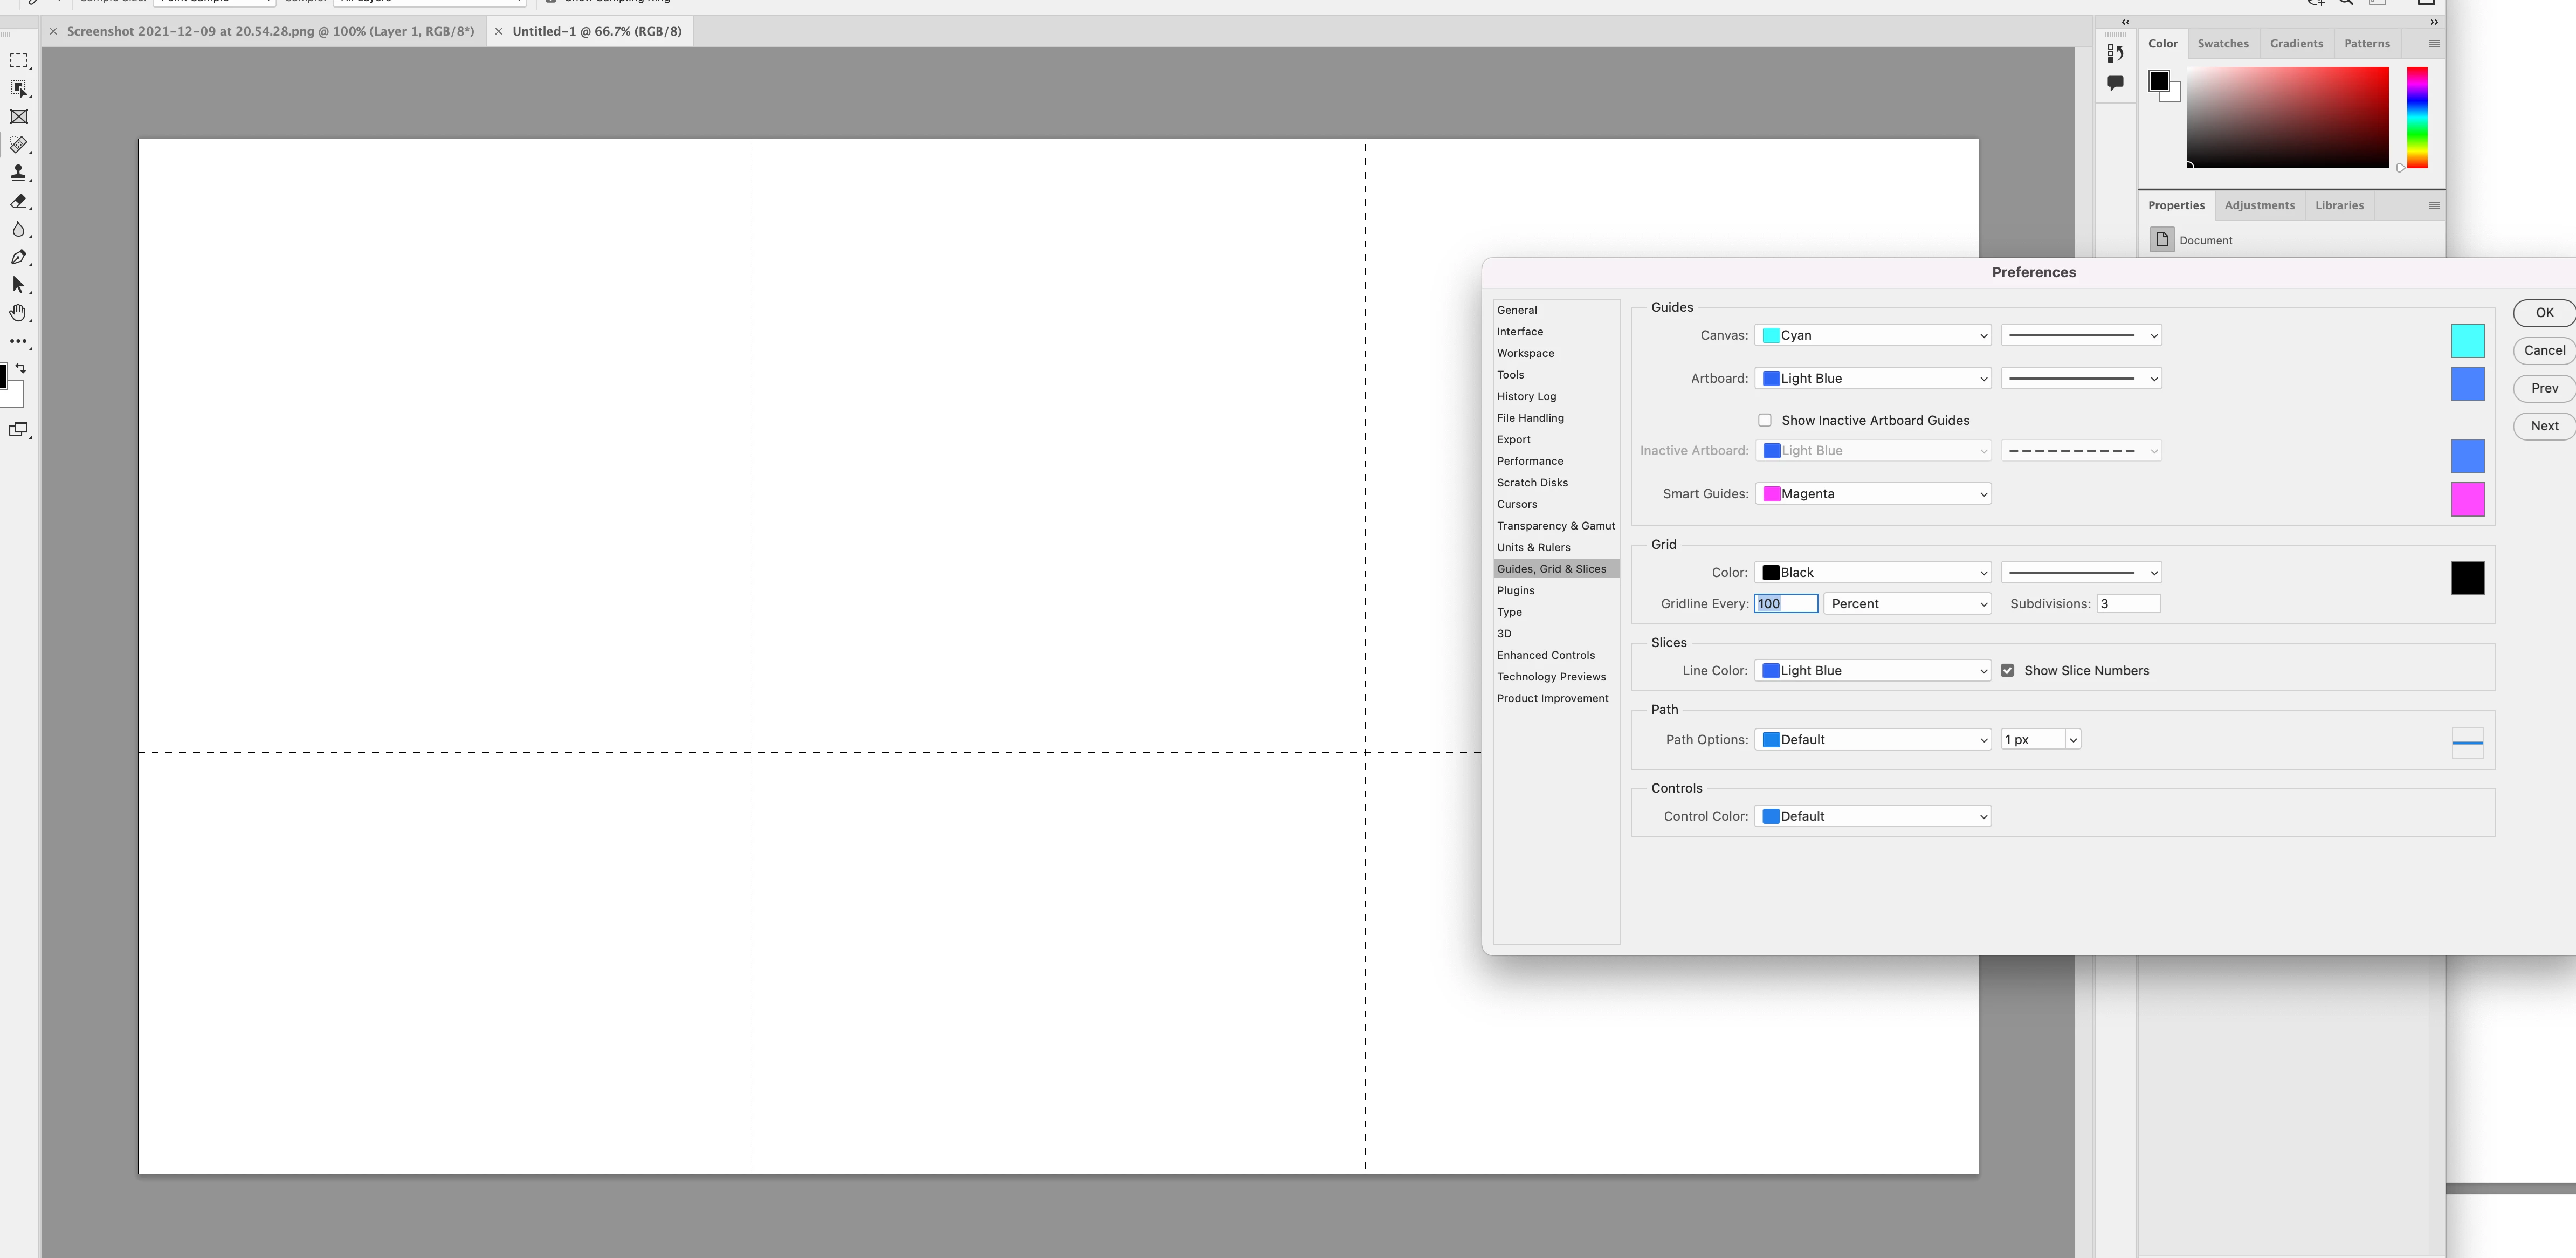Expand the Path Options color dropdown
The height and width of the screenshot is (1258, 2576).
point(1872,740)
